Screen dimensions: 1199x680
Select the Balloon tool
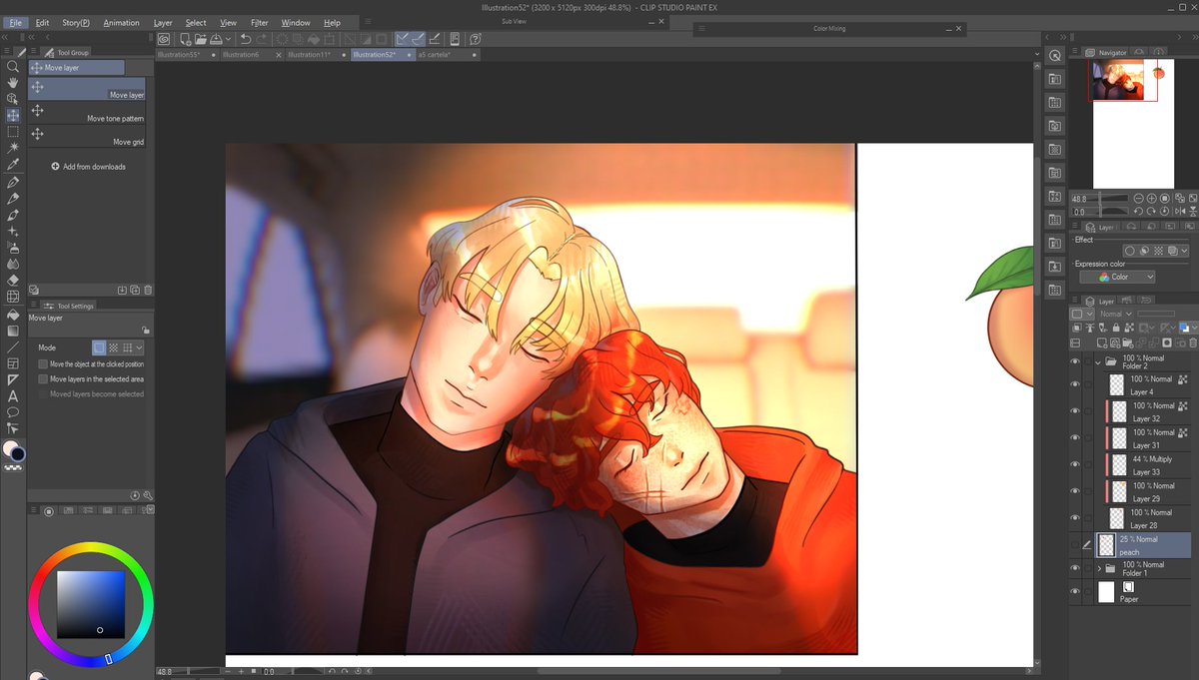(x=13, y=412)
